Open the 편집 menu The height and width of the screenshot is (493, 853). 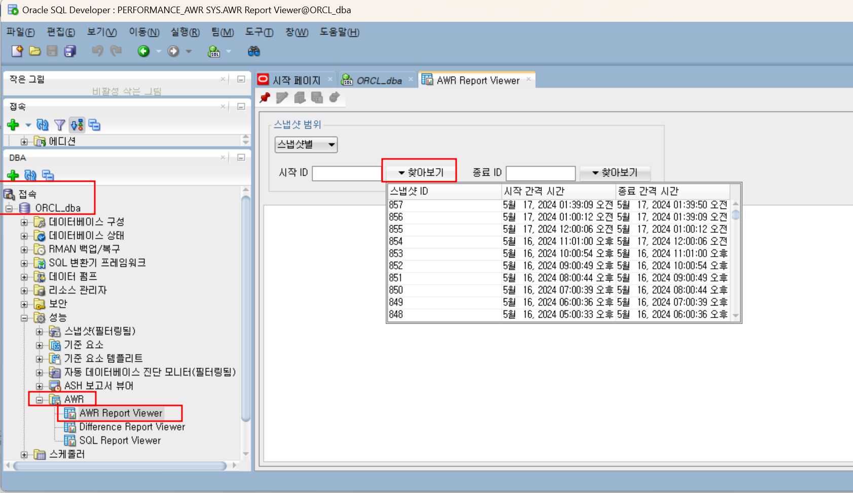pos(61,32)
